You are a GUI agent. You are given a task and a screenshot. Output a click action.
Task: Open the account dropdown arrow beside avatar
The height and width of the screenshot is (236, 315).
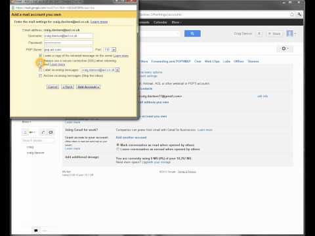[295, 33]
